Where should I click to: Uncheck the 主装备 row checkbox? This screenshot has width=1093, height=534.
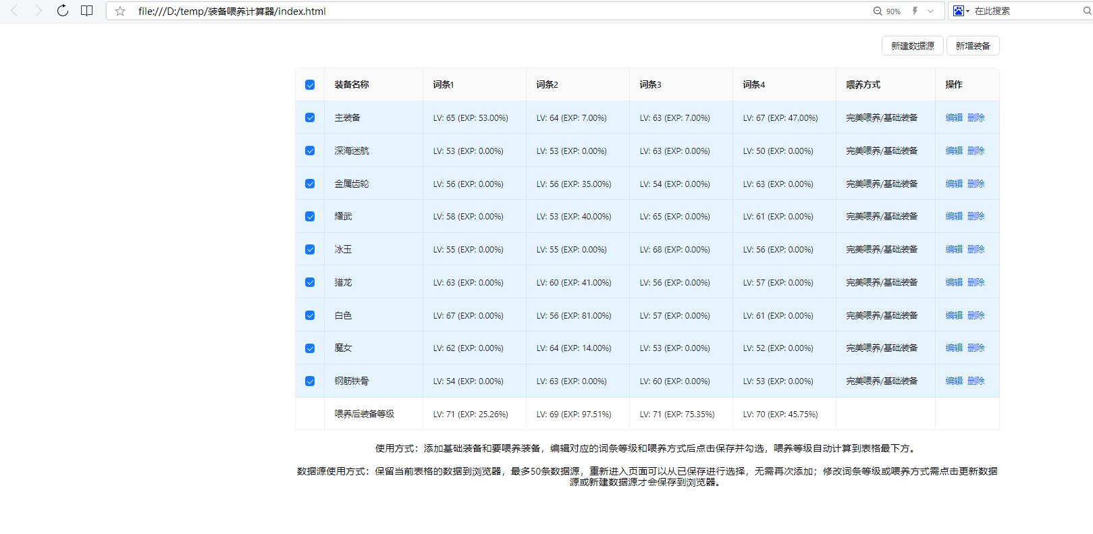click(310, 117)
